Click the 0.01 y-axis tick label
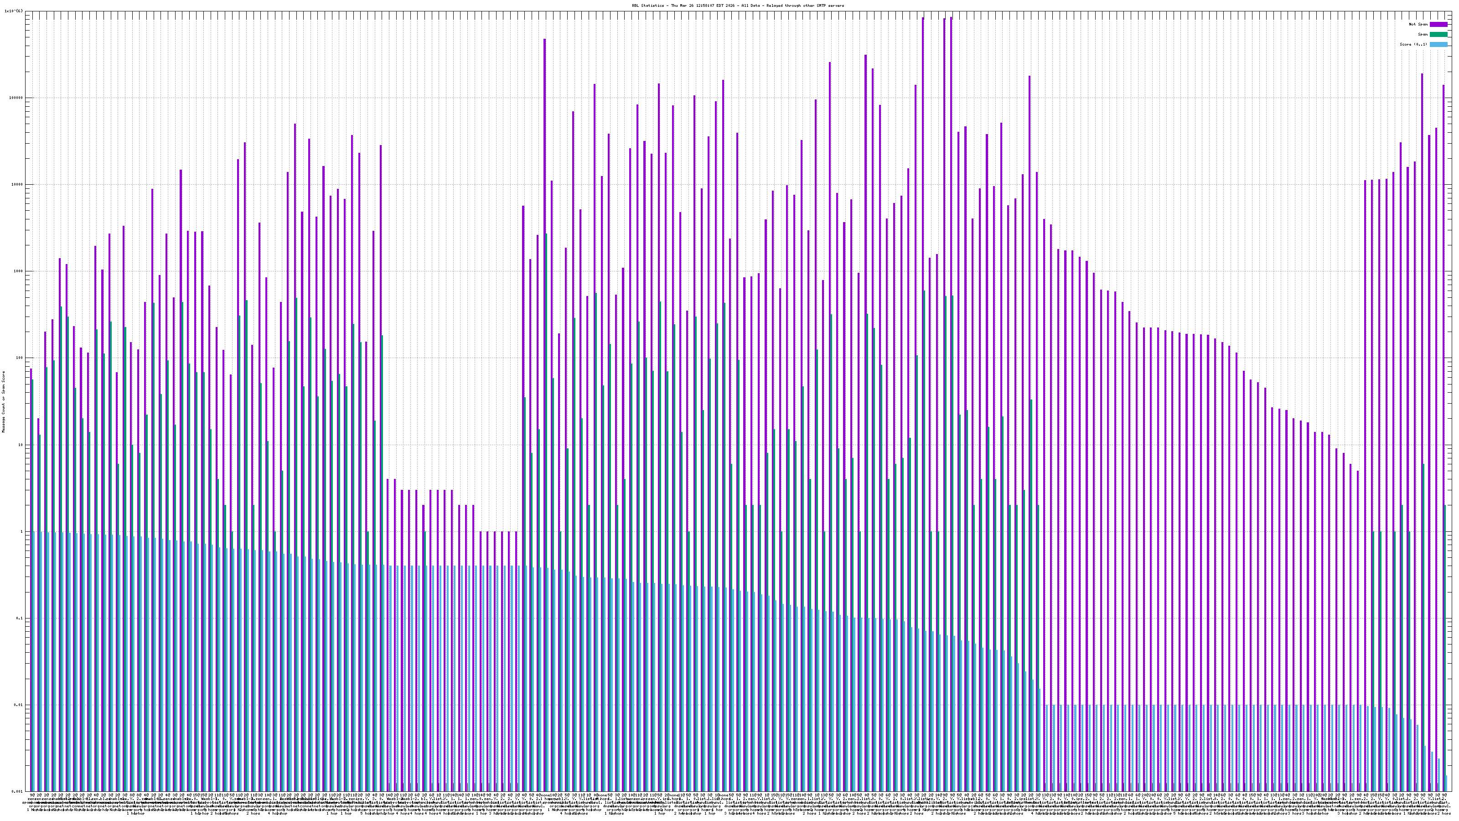Screen dimensions: 1459x821 [18, 705]
